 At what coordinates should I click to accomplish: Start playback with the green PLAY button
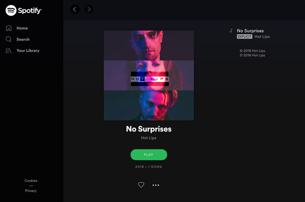tap(149, 155)
